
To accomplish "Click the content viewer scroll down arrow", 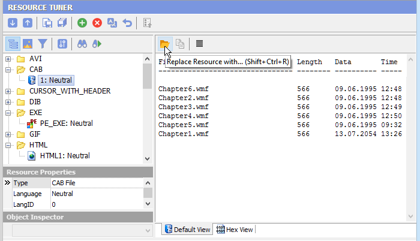I will [x=410, y=216].
